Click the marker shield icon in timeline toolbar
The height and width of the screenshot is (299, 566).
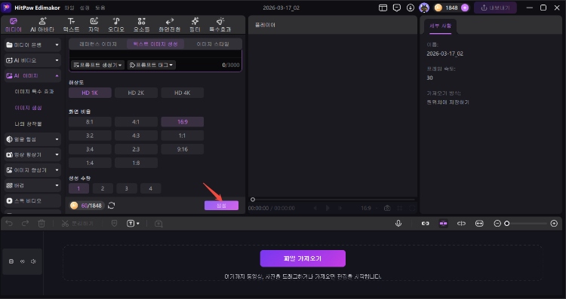click(x=115, y=224)
